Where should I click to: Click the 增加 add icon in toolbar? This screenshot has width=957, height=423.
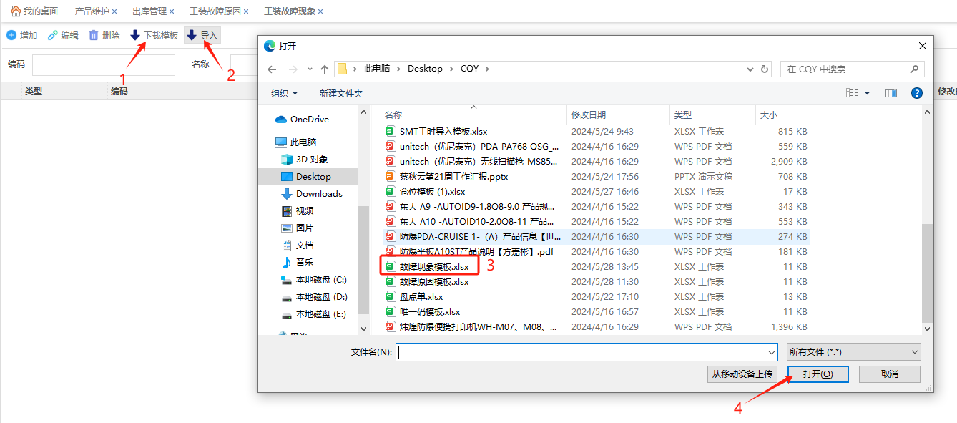tap(11, 35)
